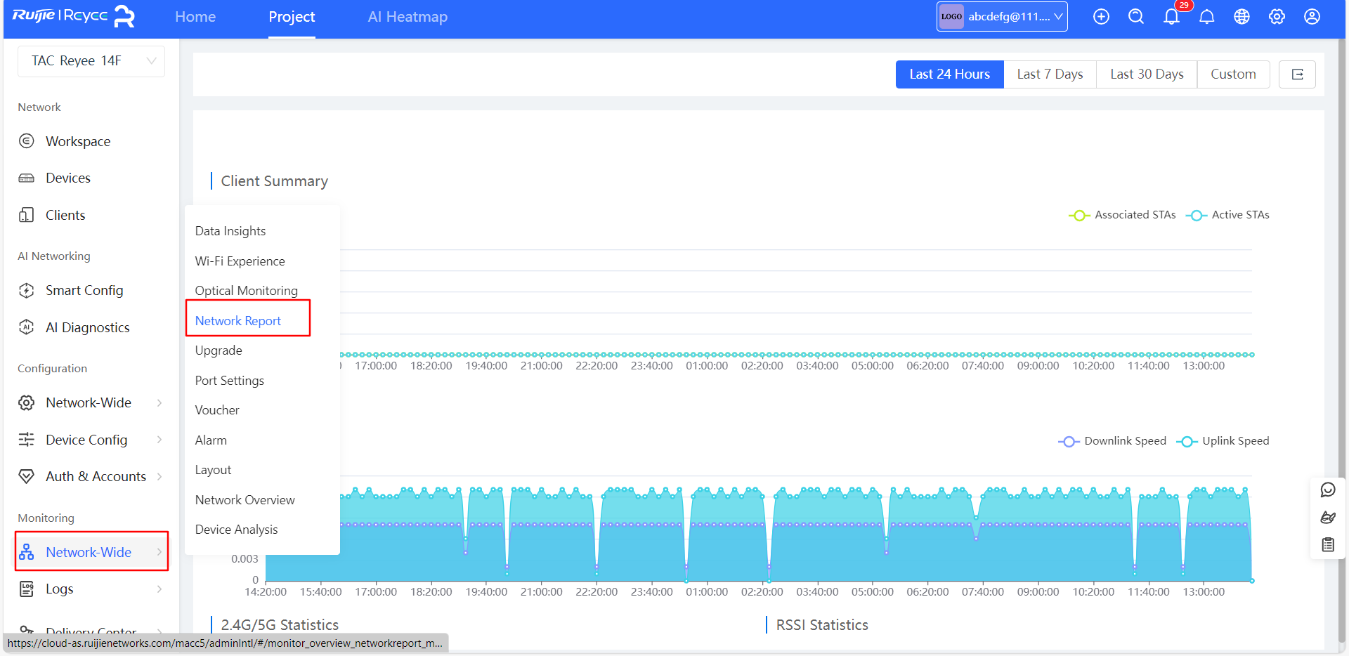Screen dimensions: 1349x656
Task: Click the add (plus) icon in header
Action: coord(1101,17)
